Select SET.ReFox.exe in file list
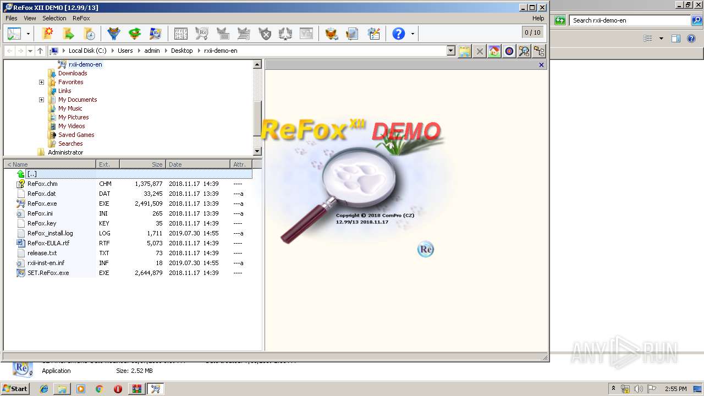704x396 pixels. [48, 273]
